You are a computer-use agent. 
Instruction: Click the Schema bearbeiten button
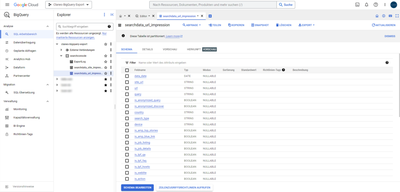(137, 188)
